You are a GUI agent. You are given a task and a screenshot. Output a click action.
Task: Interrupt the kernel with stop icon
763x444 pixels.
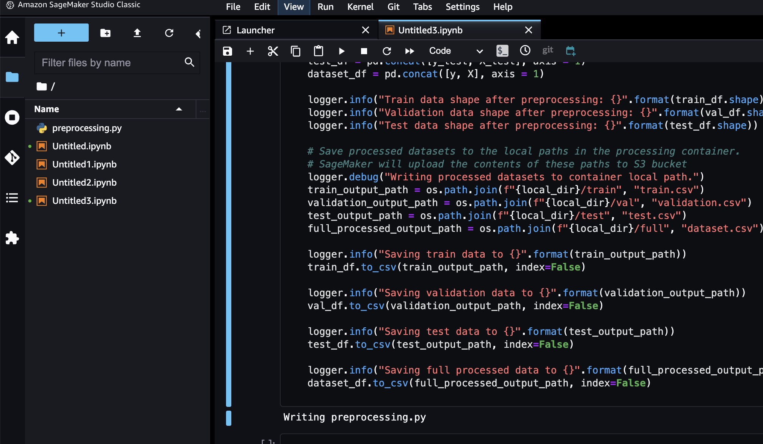click(x=364, y=51)
